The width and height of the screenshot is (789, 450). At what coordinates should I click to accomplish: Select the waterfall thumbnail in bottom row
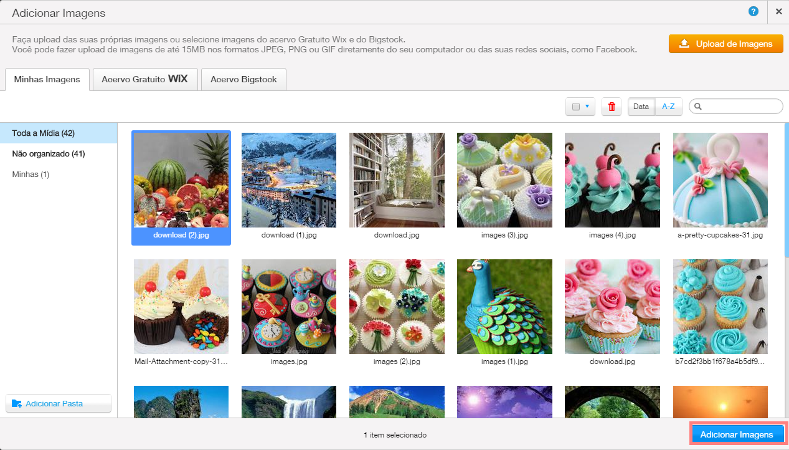[289, 401]
